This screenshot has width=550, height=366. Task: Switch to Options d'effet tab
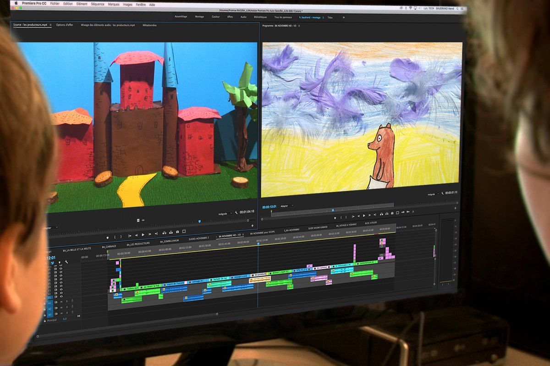click(65, 25)
